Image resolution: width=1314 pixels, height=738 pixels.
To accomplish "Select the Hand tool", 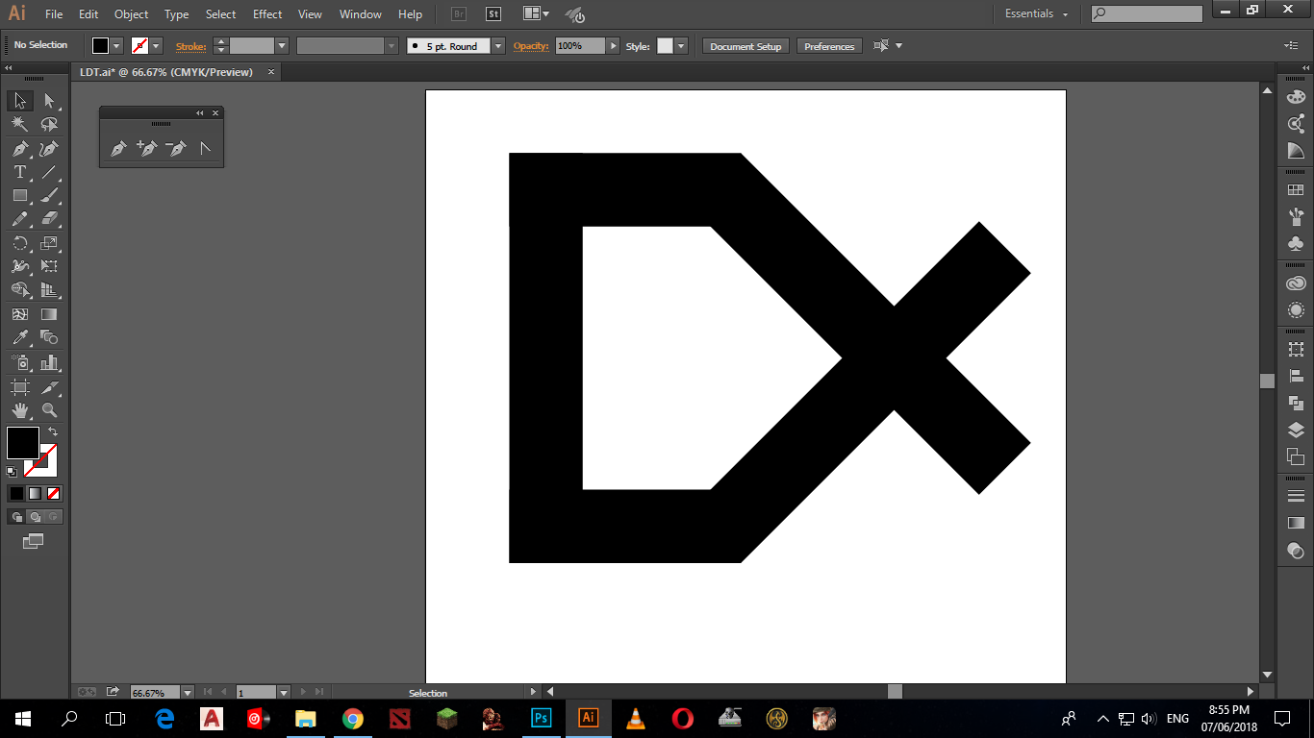I will pos(20,410).
